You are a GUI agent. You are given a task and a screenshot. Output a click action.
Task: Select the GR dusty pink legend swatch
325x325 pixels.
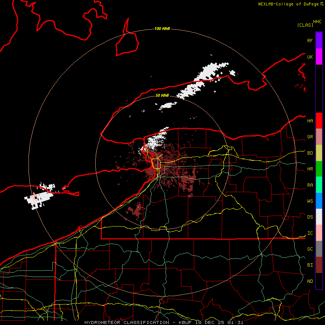tap(319, 136)
